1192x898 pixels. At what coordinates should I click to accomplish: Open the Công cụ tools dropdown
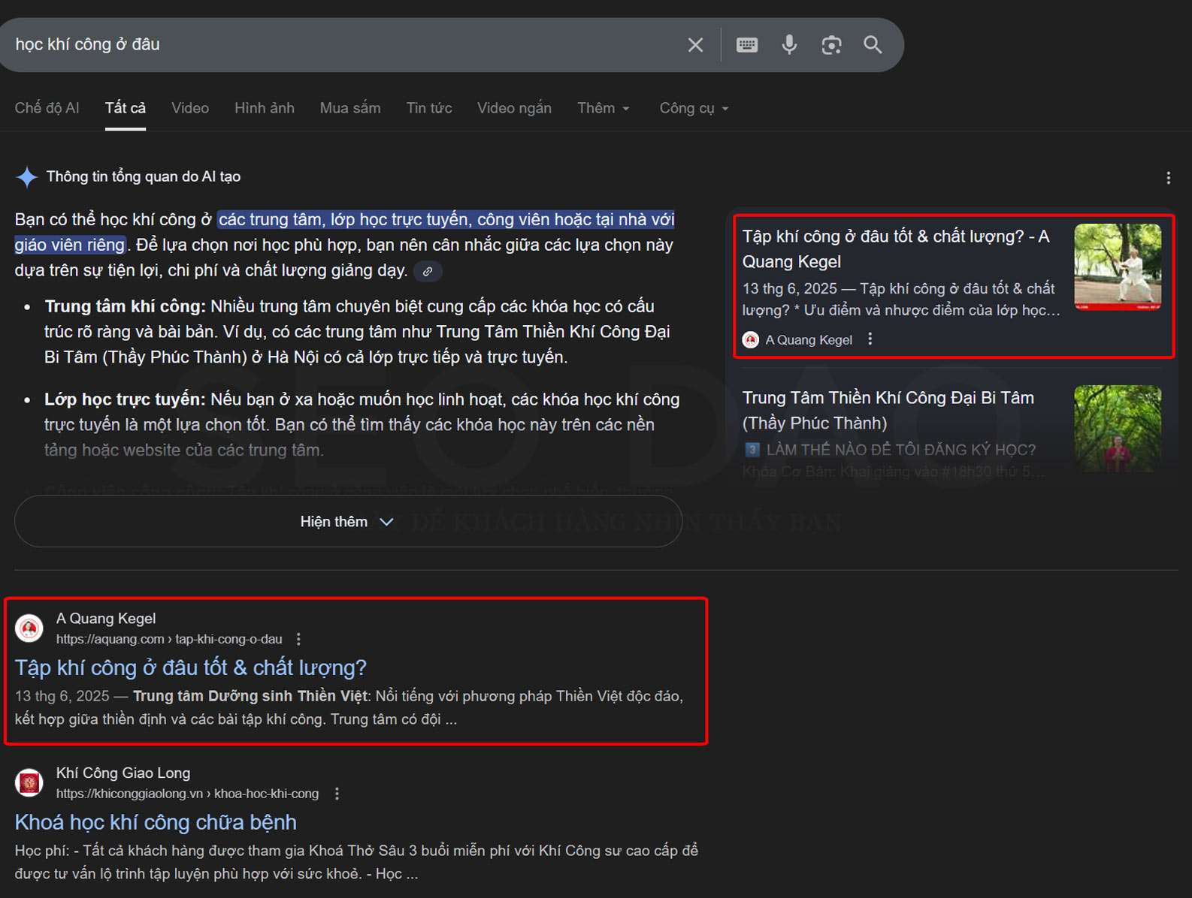pyautogui.click(x=693, y=108)
